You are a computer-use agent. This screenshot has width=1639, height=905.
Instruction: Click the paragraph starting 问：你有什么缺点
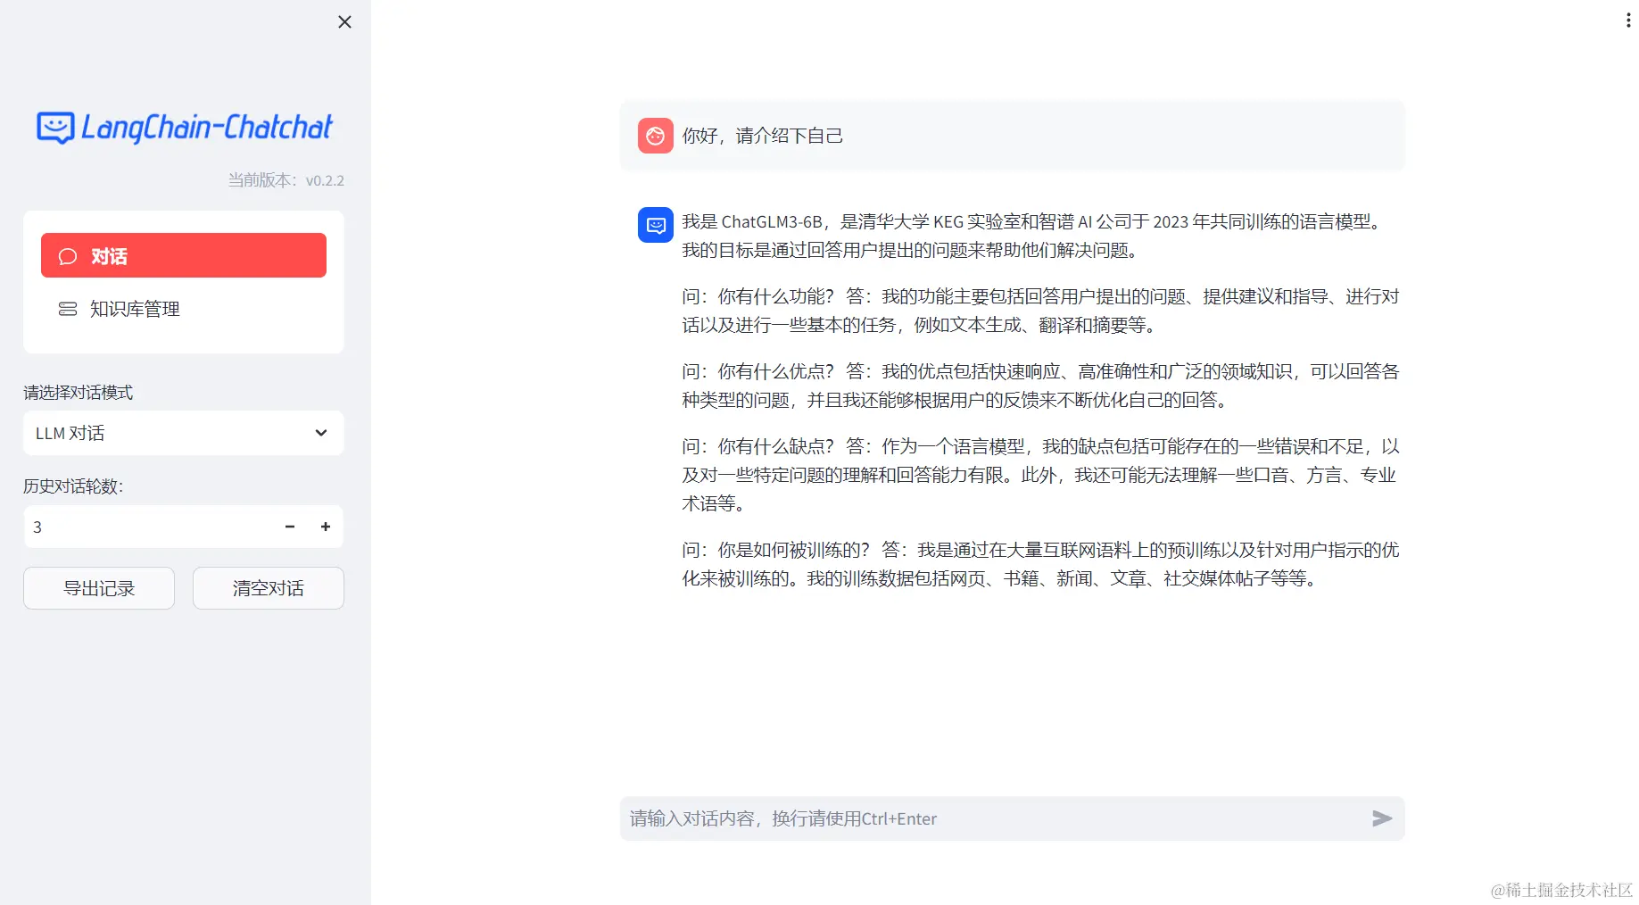pos(1040,475)
